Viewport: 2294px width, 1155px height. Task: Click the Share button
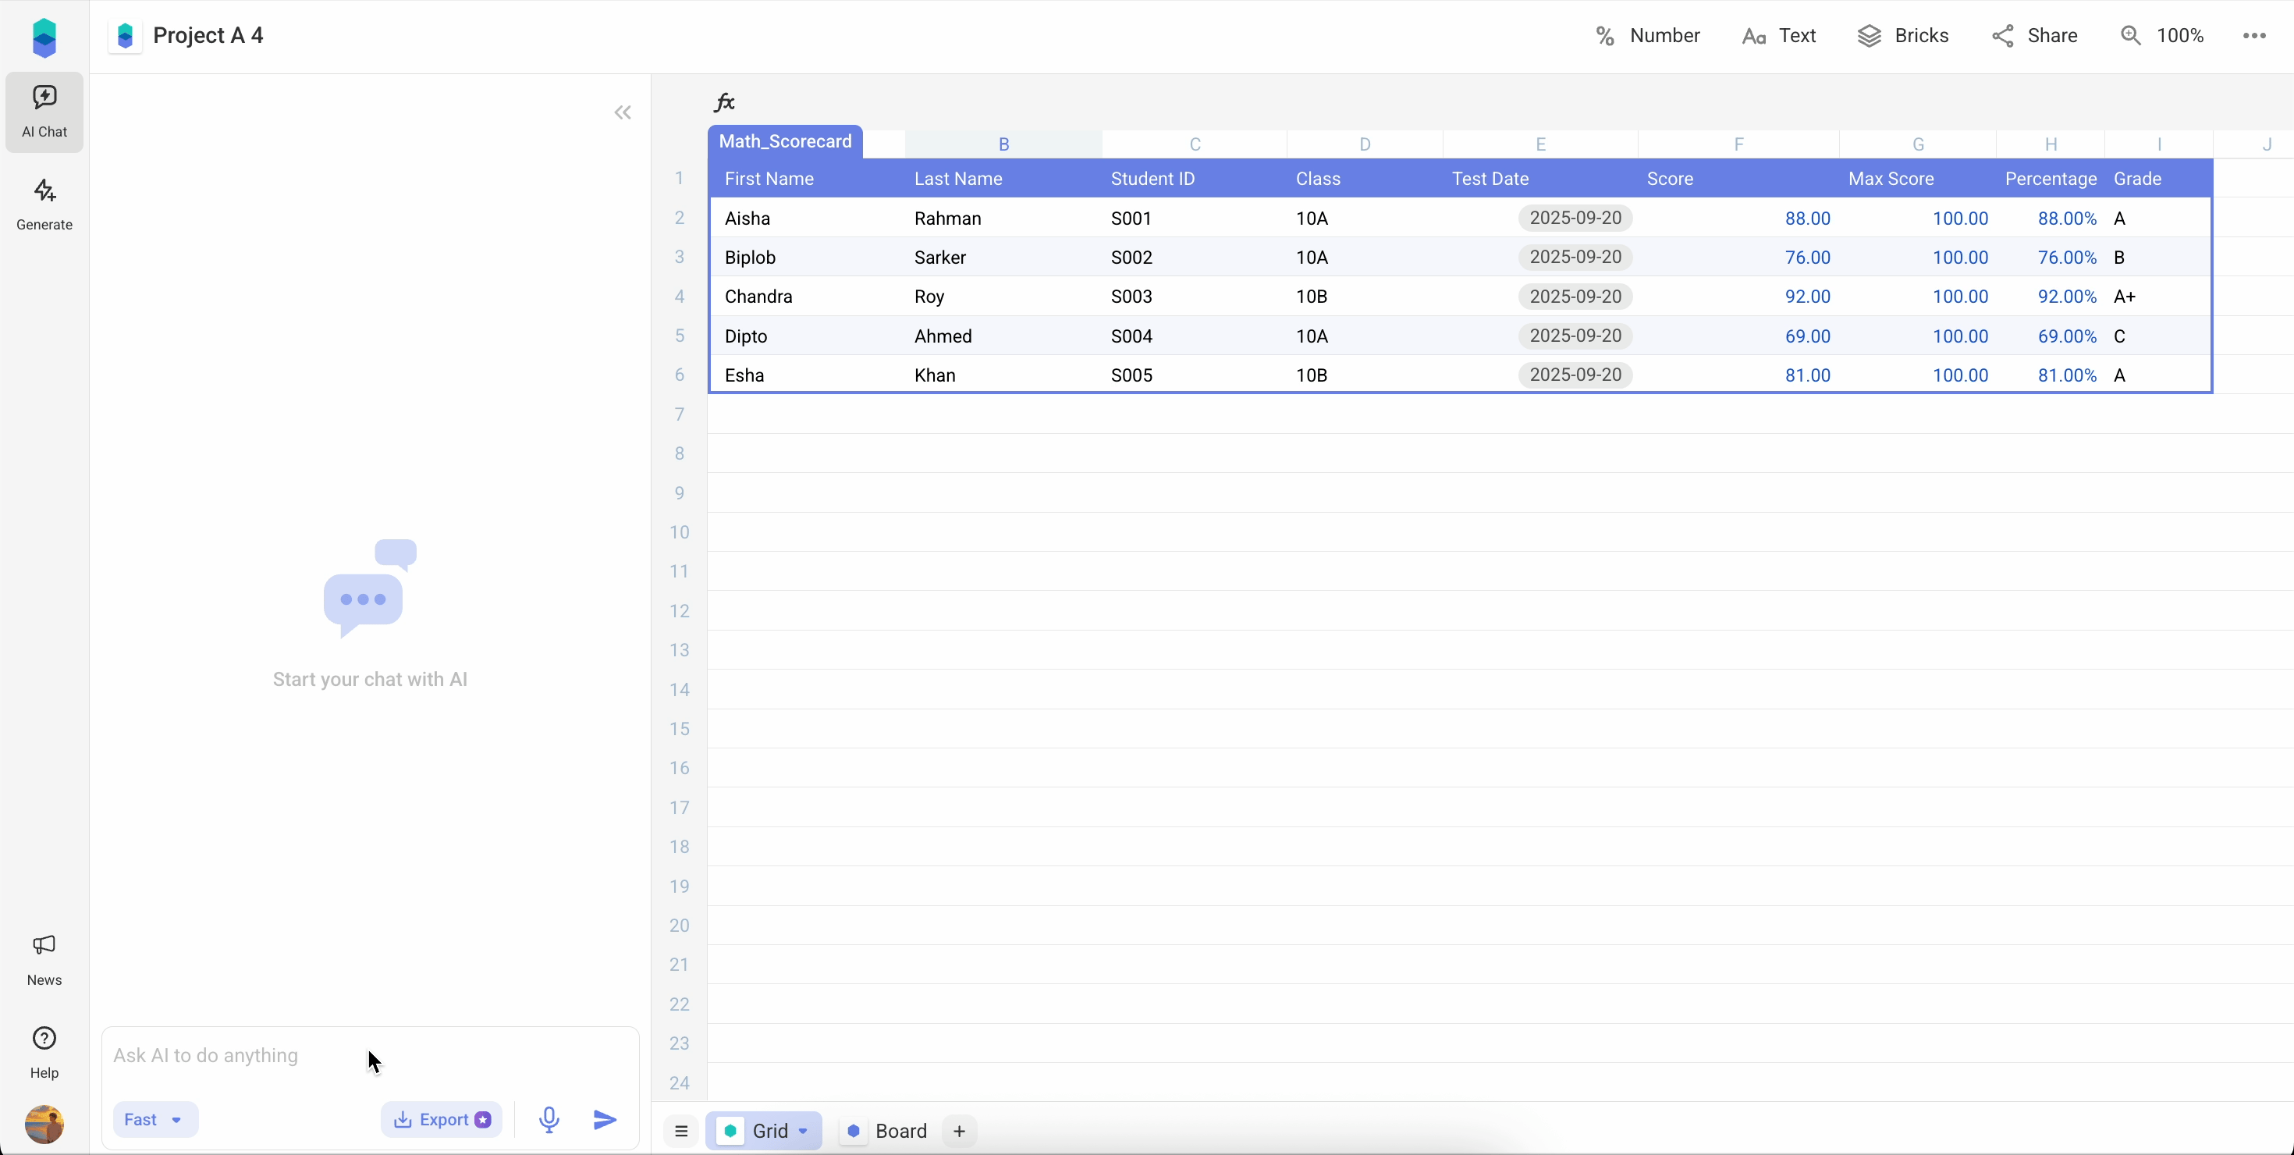[x=2036, y=36]
